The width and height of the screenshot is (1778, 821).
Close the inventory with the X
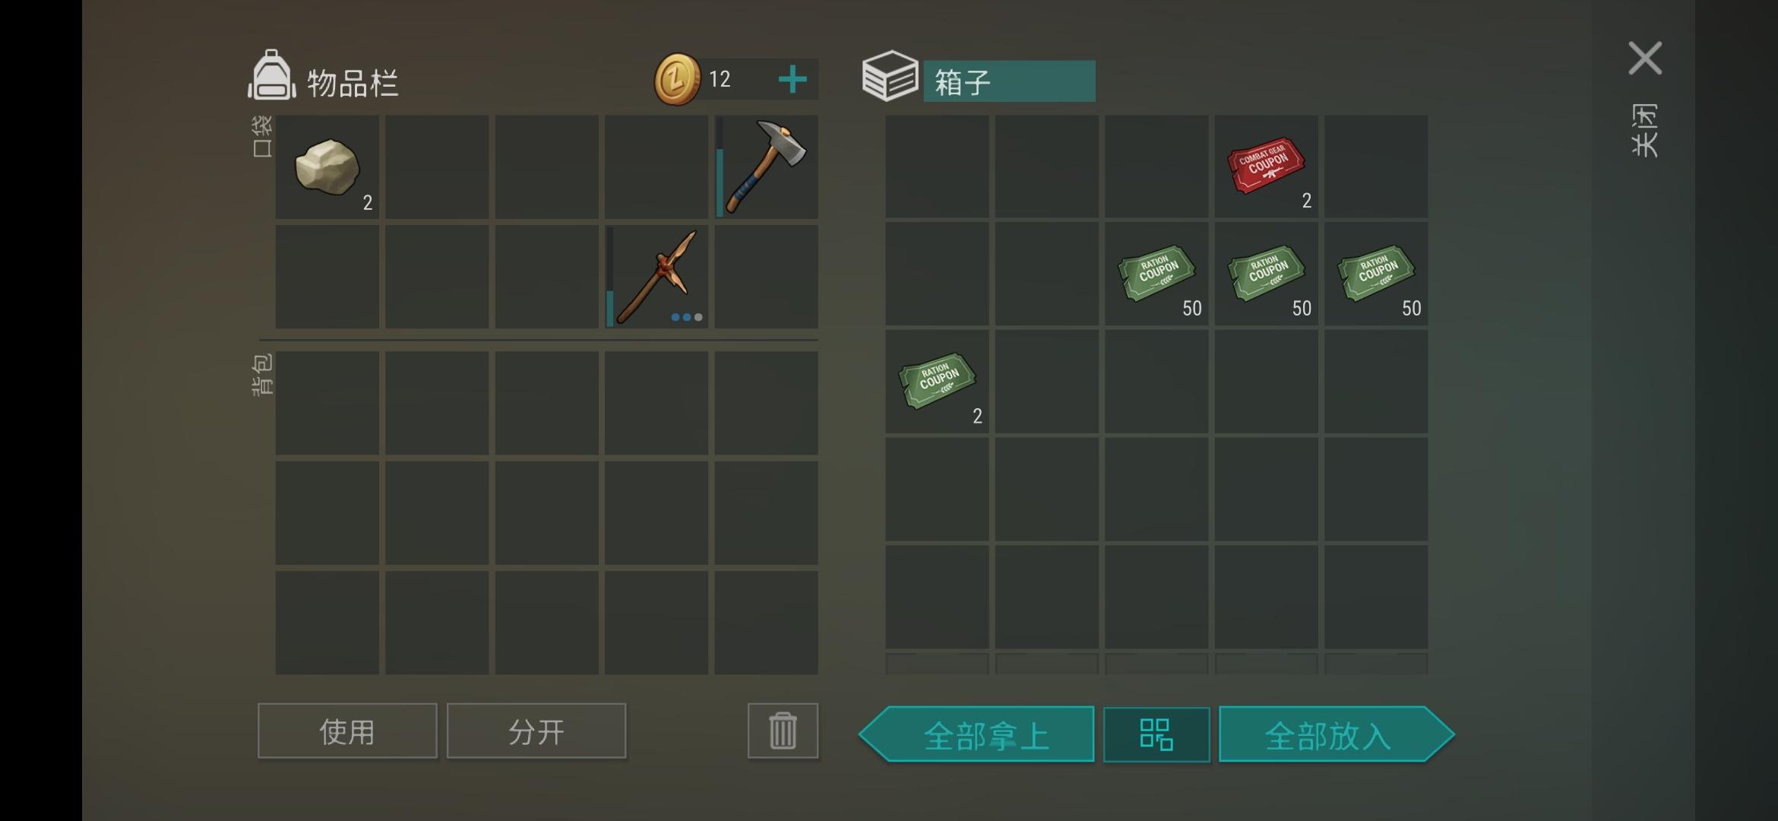(x=1645, y=59)
